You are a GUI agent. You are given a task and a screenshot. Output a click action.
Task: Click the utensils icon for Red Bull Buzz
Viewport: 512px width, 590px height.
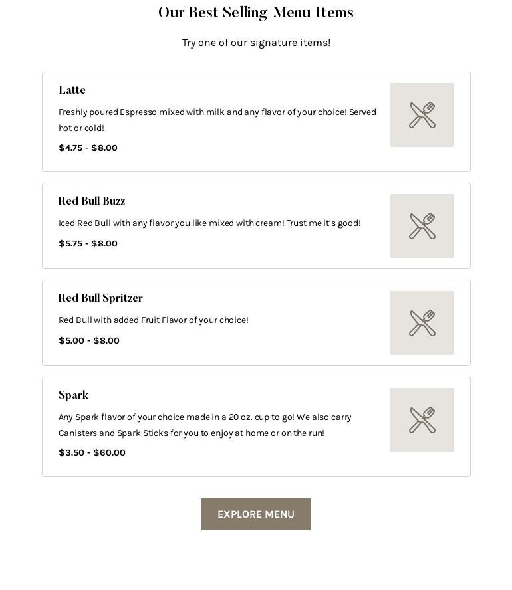tap(422, 226)
